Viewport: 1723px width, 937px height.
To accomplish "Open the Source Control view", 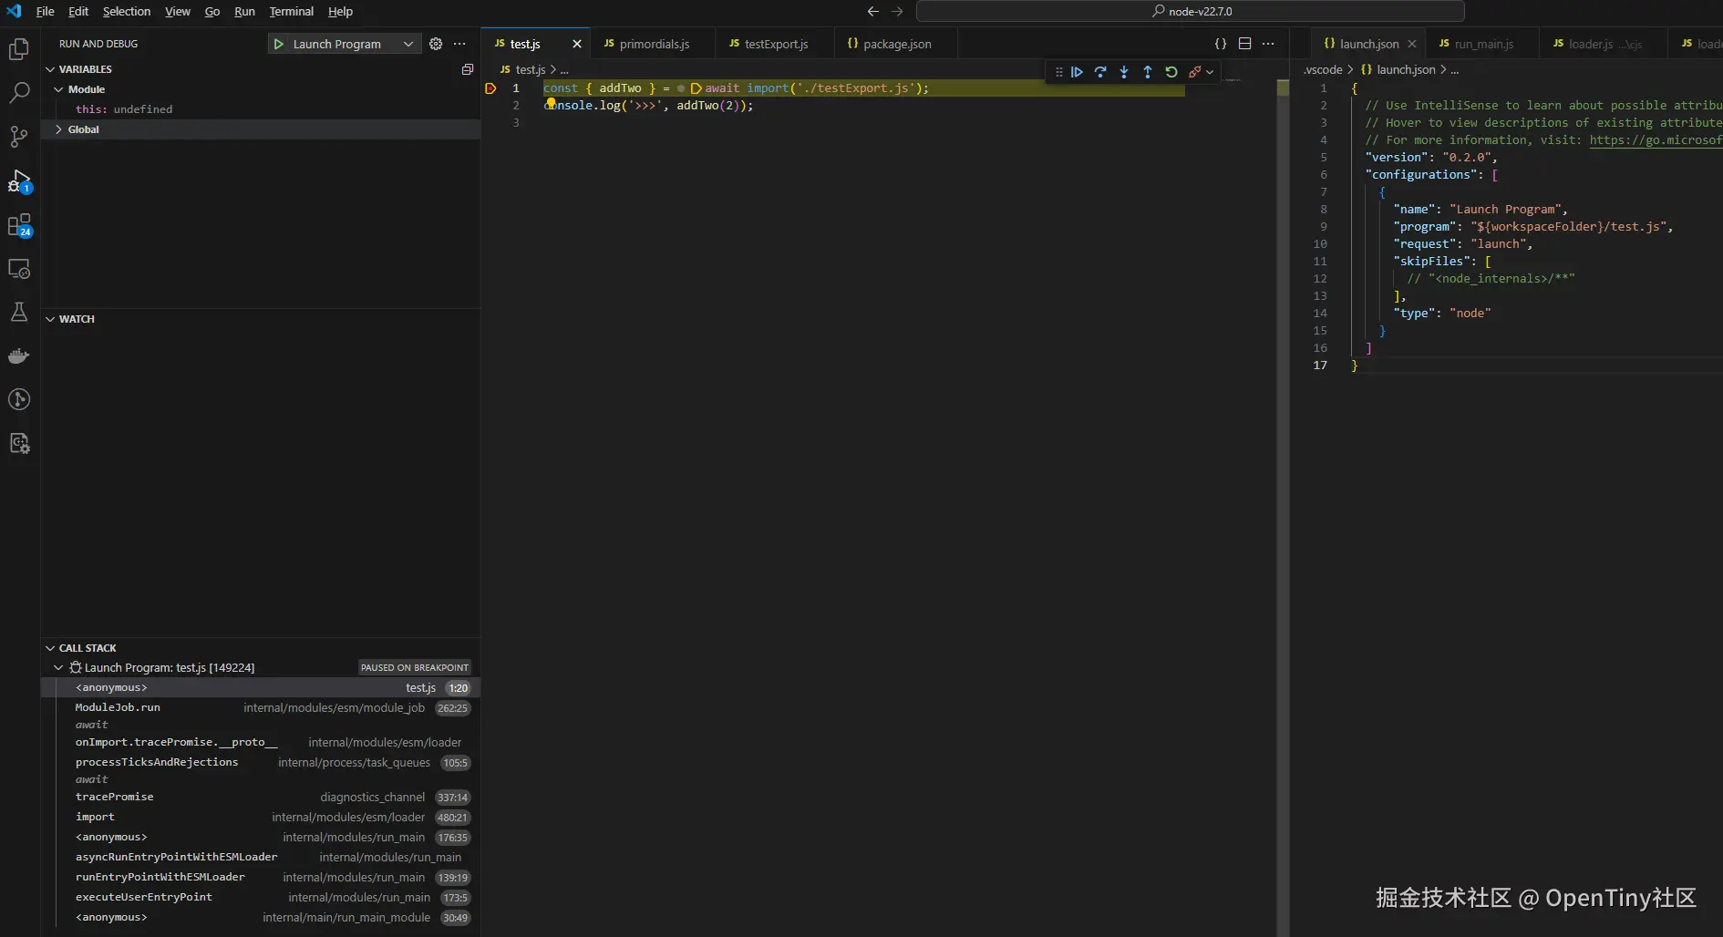I will coord(19,137).
